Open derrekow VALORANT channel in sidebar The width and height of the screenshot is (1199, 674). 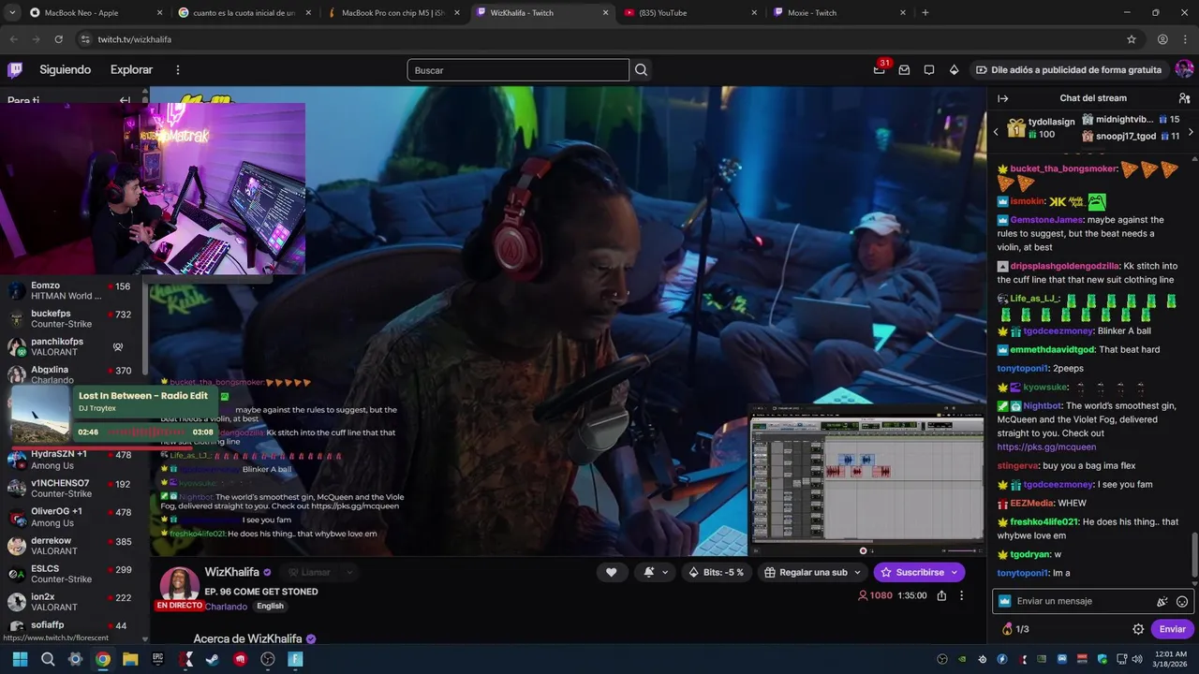click(x=72, y=545)
